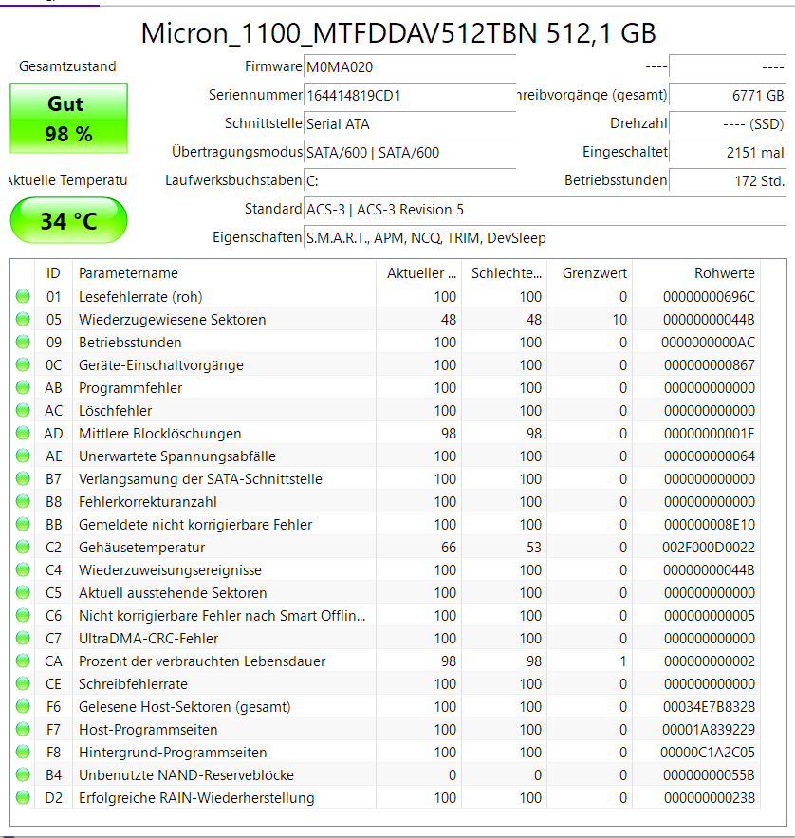Click the Schlechte... column header
The image size is (795, 838).
(x=505, y=273)
